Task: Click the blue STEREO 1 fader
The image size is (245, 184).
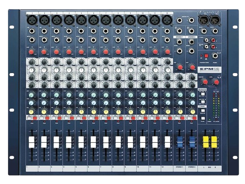Action: click(180, 142)
